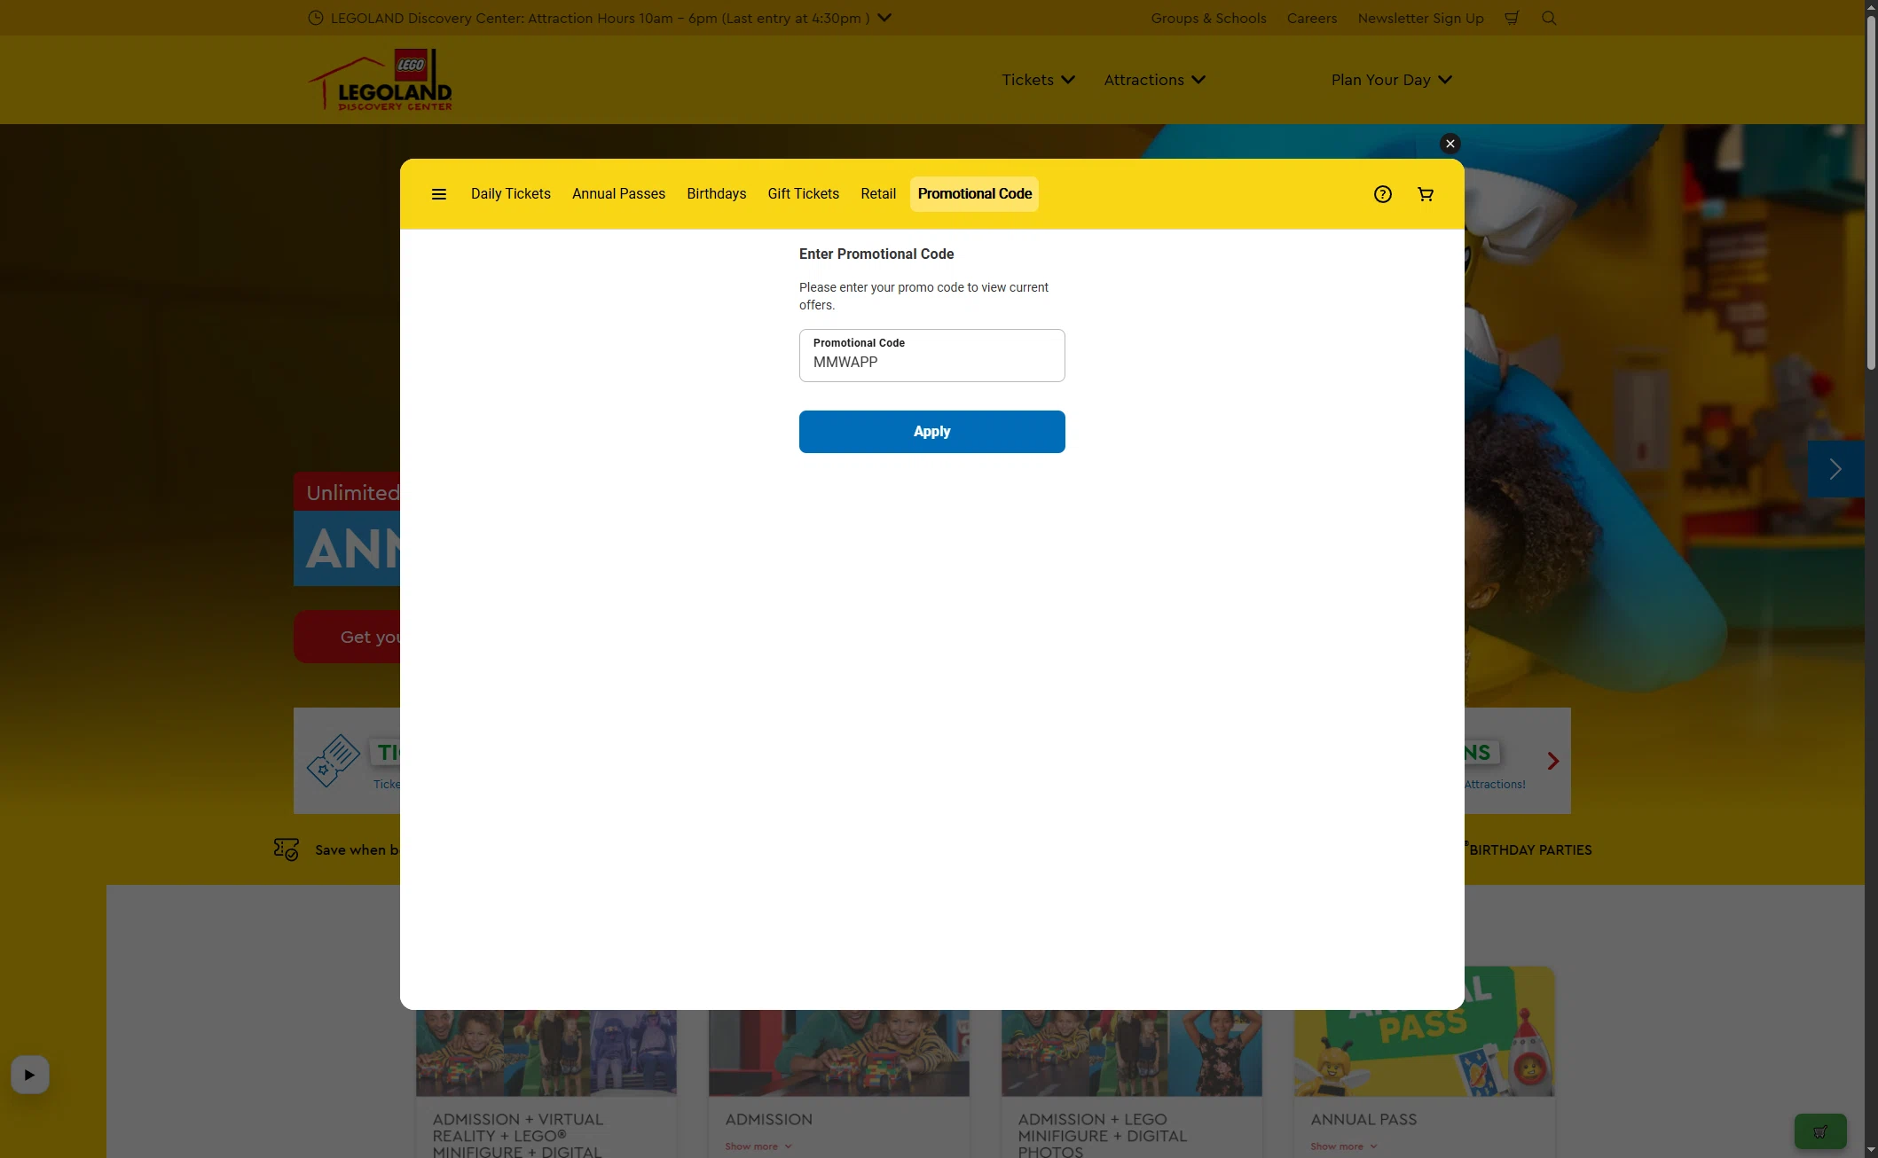Open the hamburger menu in the ticket dialog
Screen dimensions: 1878x1158
click(438, 194)
